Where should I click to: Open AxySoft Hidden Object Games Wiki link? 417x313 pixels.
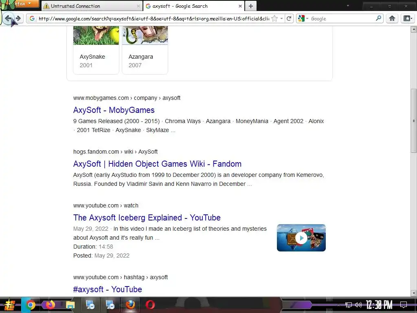[x=157, y=164]
